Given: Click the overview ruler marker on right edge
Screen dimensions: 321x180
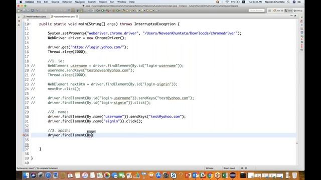Looking at the screenshot, I should pyautogui.click(x=297, y=143).
